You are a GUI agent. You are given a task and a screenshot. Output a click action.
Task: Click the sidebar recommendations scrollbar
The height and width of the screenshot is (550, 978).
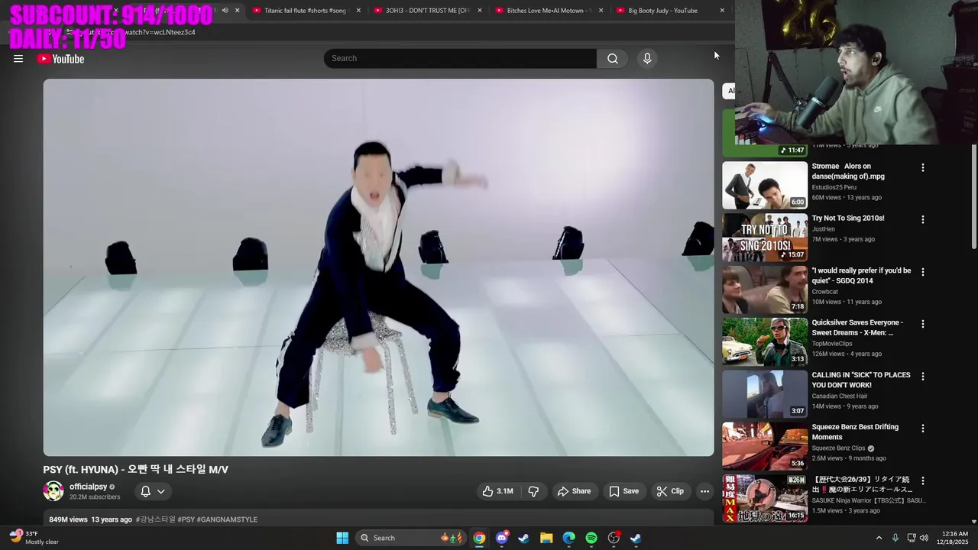coord(973,197)
